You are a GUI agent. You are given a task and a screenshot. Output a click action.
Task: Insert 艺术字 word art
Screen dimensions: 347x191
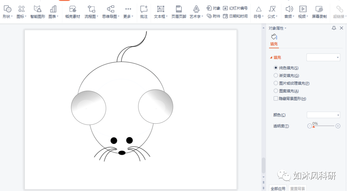coord(196,12)
